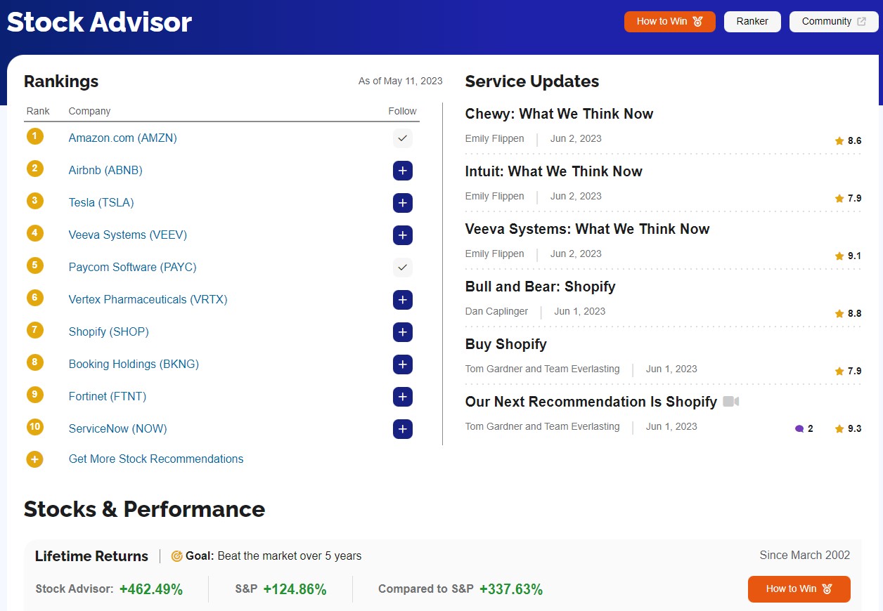Unfollow Paycom Software via the checkmark toggle
Image resolution: width=883 pixels, height=611 pixels.
(402, 268)
